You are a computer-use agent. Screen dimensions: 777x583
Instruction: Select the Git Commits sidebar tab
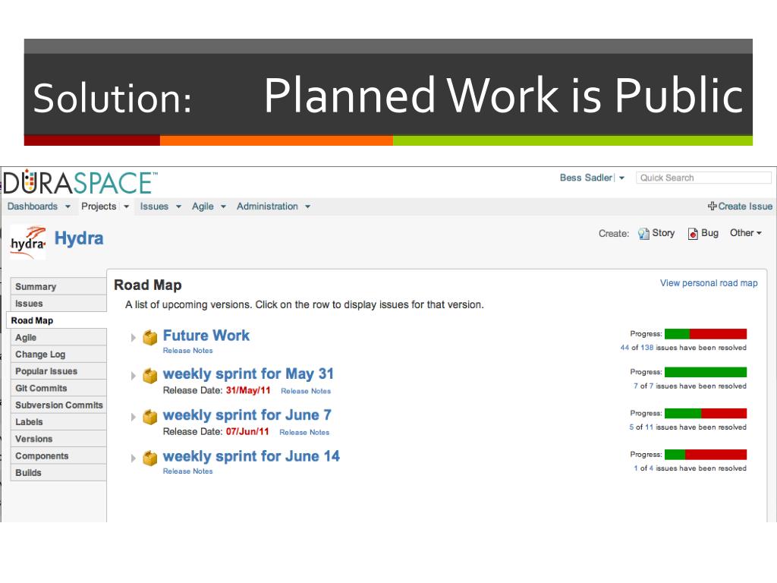(x=58, y=388)
